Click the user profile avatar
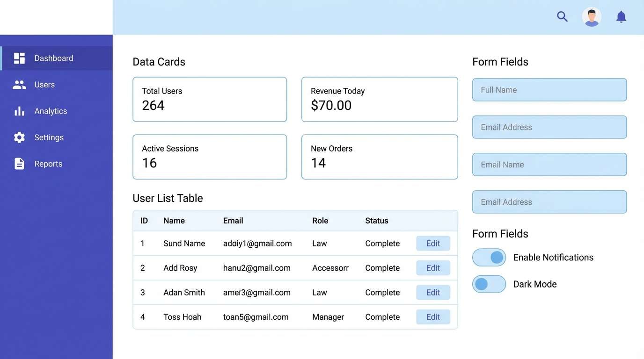This screenshot has height=359, width=644. pos(592,16)
